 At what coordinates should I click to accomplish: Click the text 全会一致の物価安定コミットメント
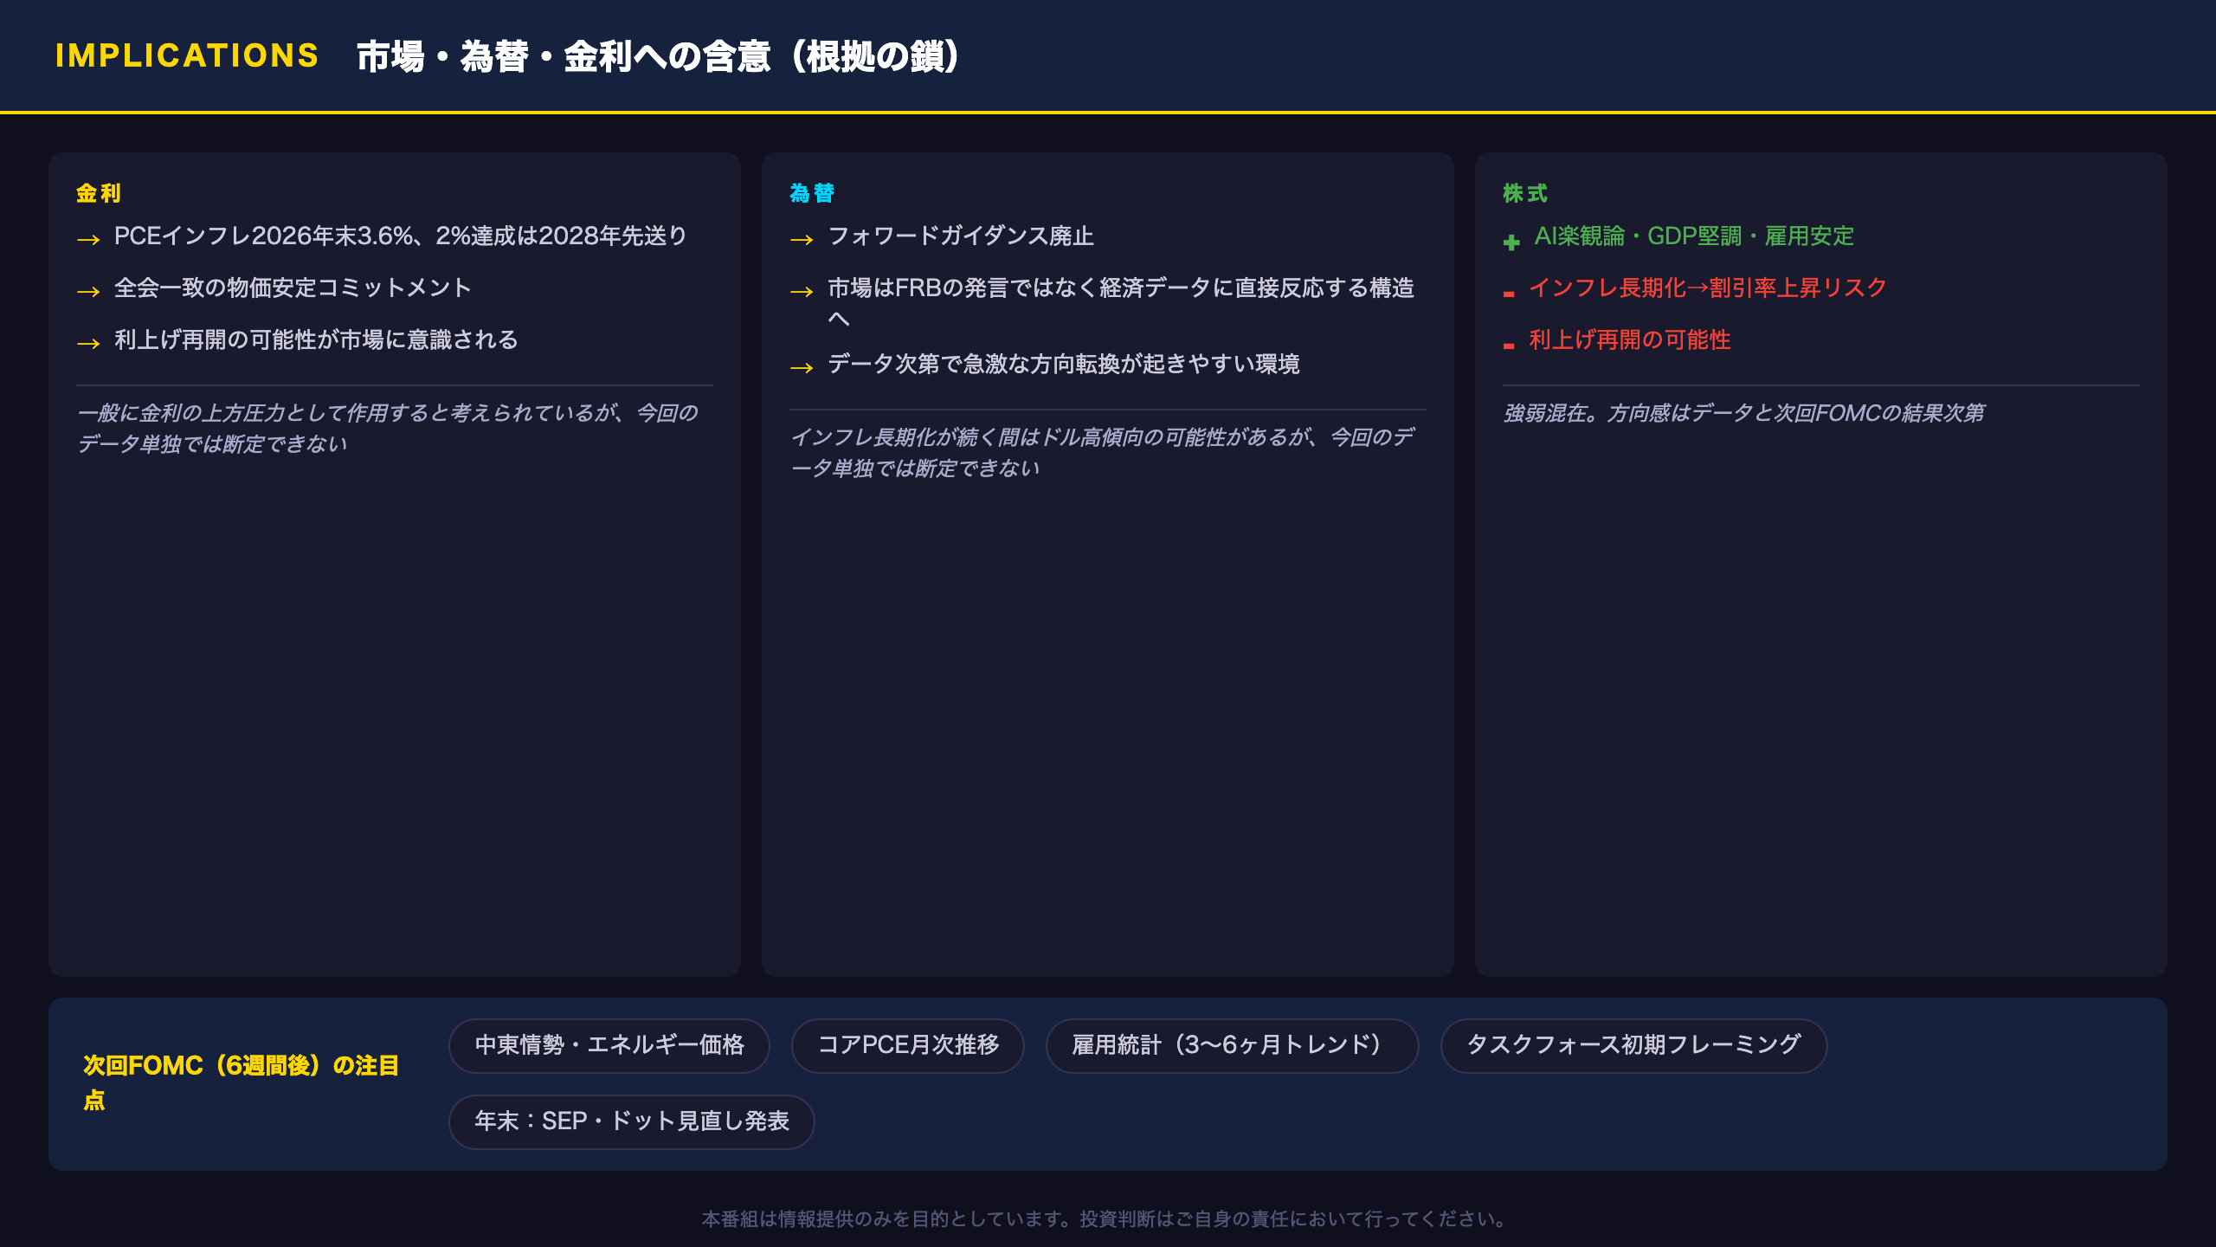(293, 288)
